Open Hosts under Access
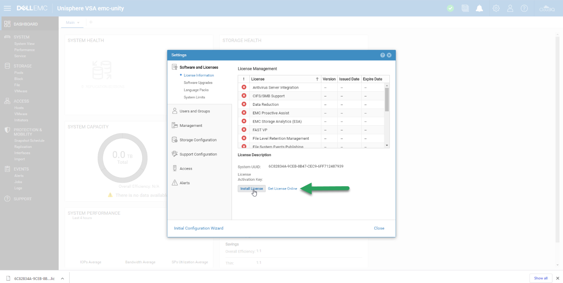The image size is (563, 283). [x=19, y=108]
